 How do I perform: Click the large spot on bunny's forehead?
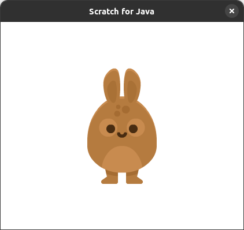(126, 110)
